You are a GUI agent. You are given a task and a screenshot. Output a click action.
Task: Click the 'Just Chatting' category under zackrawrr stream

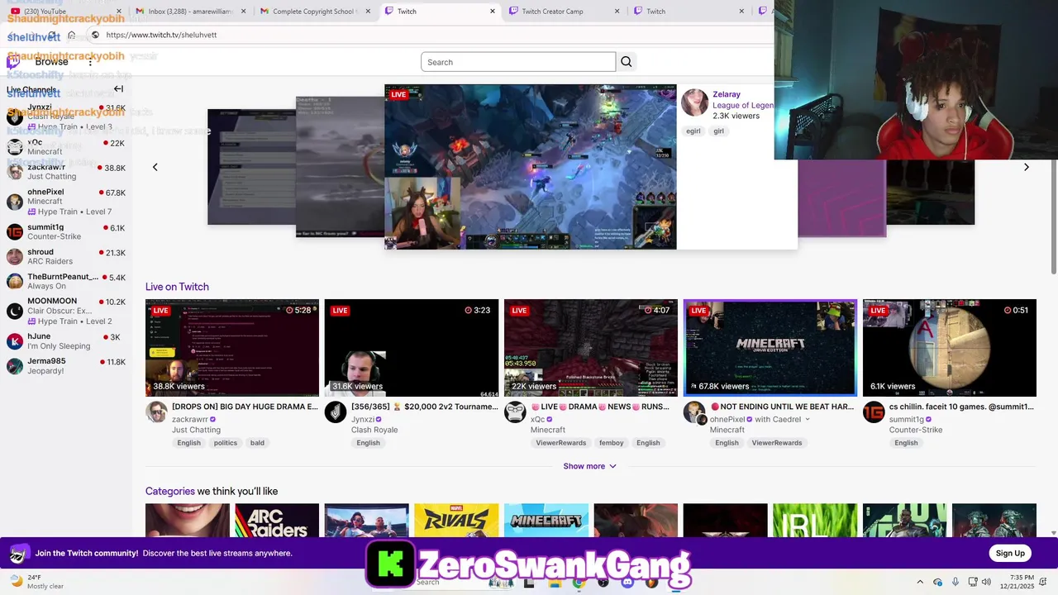(197, 430)
